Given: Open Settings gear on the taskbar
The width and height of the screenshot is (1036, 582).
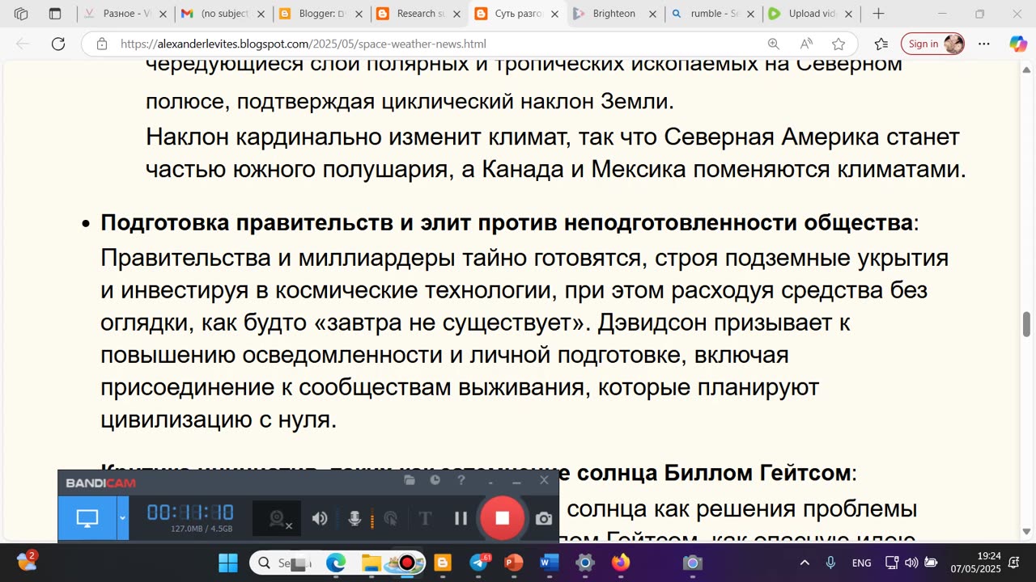Looking at the screenshot, I should click(585, 563).
